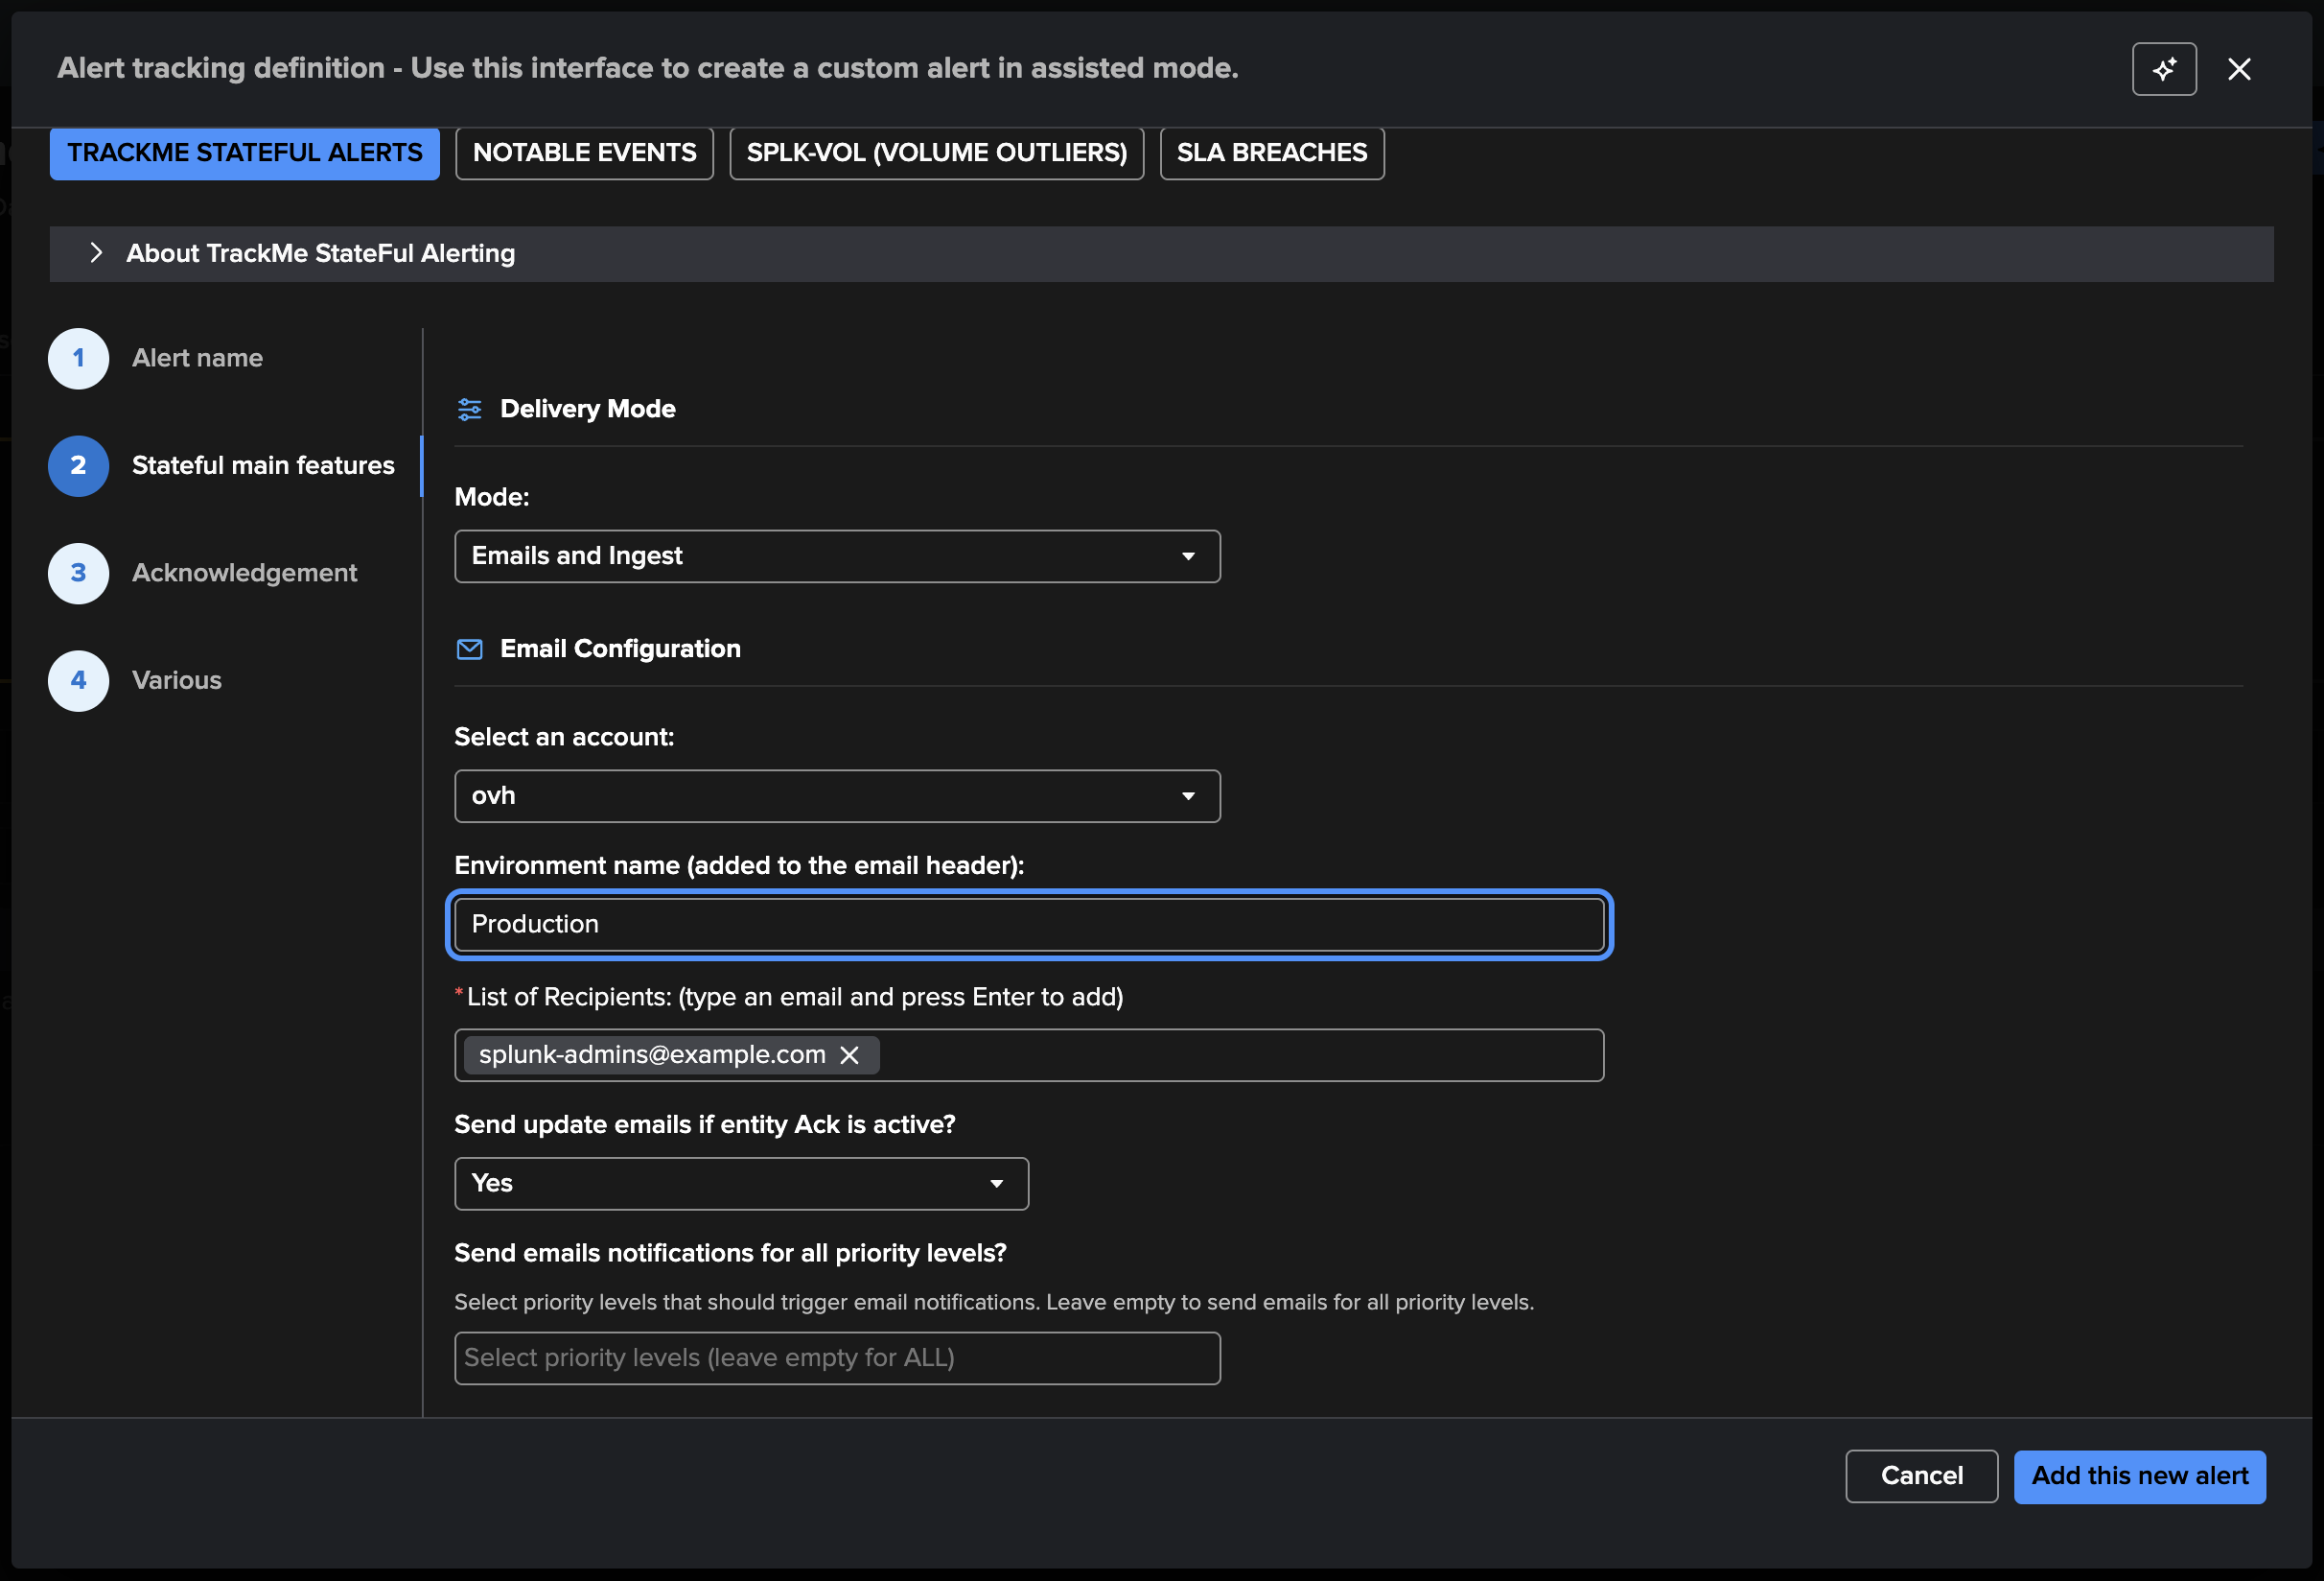Open step 4 Various
The width and height of the screenshot is (2324, 1581).
pyautogui.click(x=135, y=680)
